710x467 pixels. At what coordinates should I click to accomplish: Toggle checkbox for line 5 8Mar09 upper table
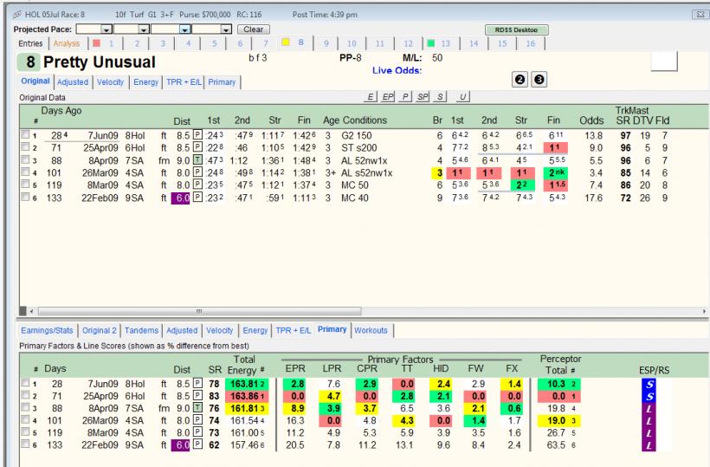(25, 185)
